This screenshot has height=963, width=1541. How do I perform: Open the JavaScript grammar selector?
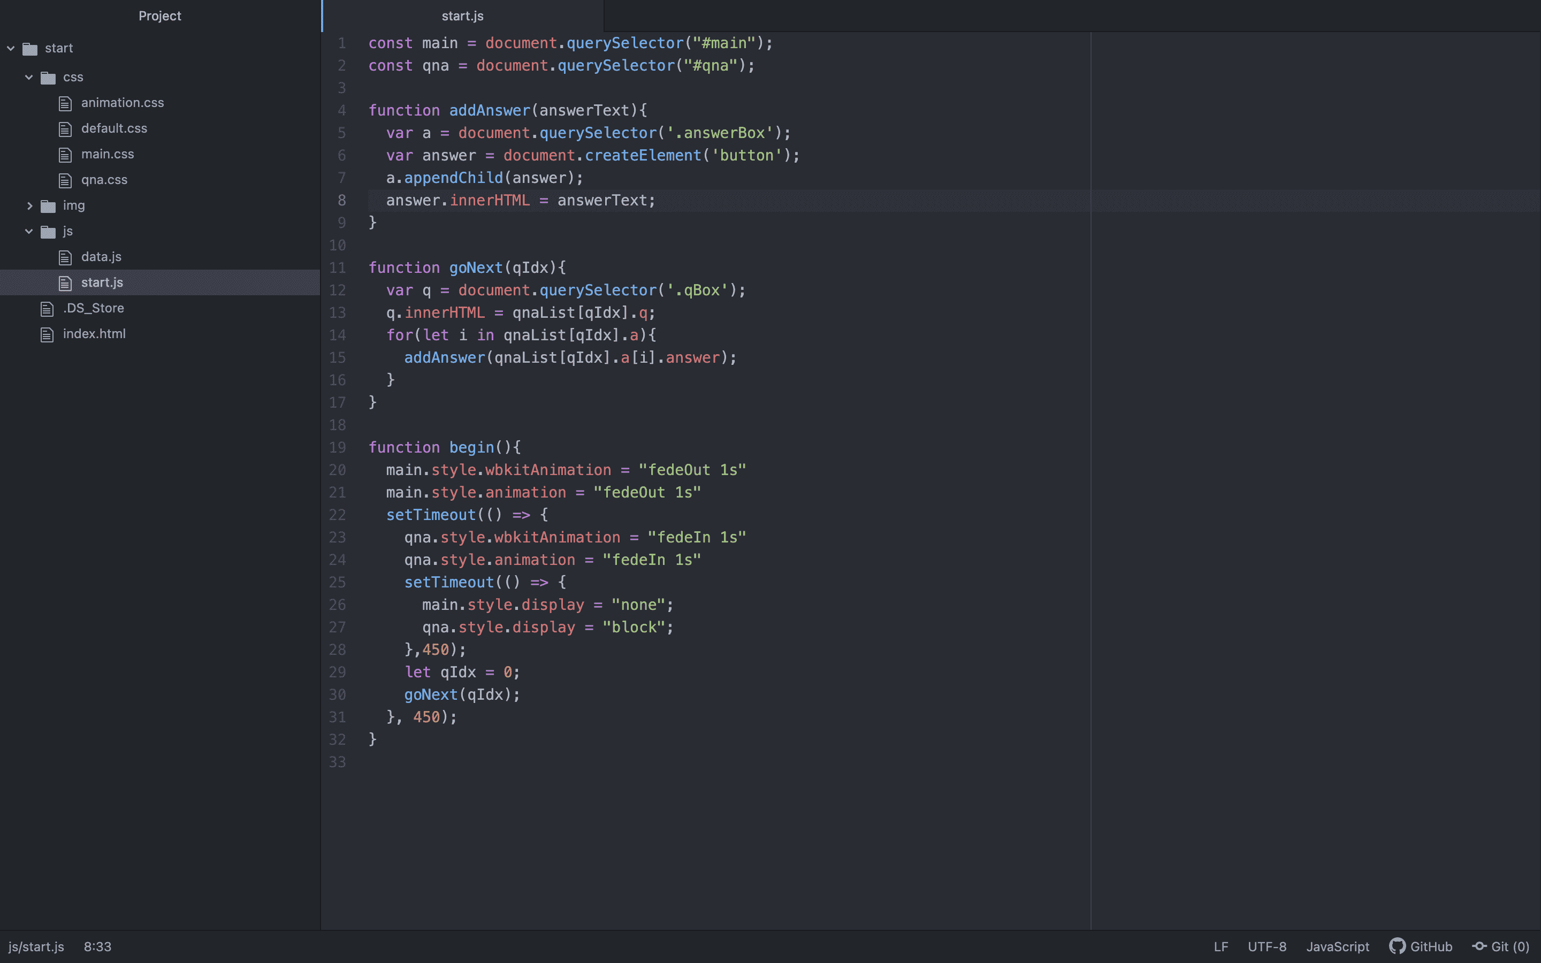click(x=1337, y=946)
